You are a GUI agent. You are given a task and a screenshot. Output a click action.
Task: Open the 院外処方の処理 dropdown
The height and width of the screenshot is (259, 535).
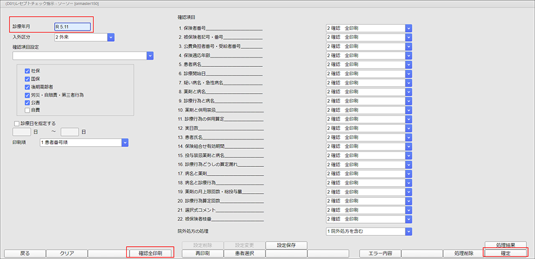pos(409,231)
